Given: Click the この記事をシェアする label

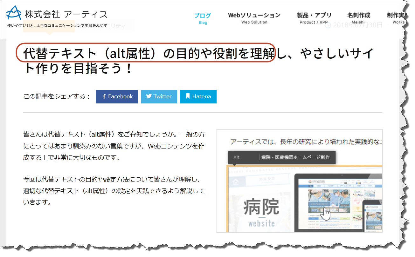Looking at the screenshot, I should [57, 96].
